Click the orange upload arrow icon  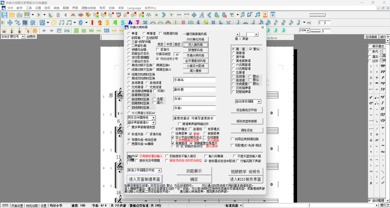click(x=265, y=15)
